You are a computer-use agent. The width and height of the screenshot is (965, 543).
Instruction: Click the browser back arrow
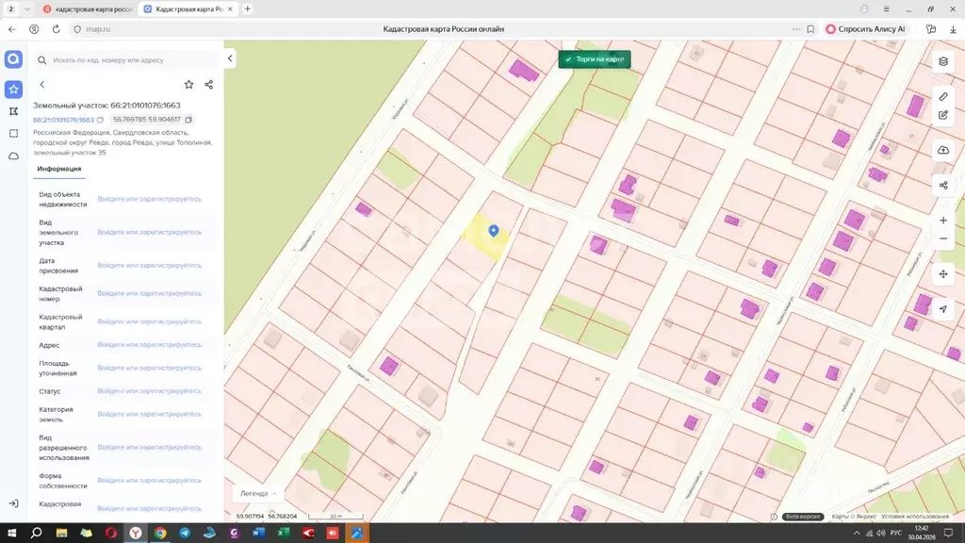(12, 29)
